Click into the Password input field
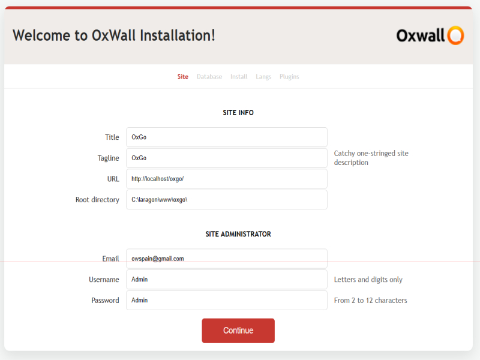480x360 pixels. [226, 301]
